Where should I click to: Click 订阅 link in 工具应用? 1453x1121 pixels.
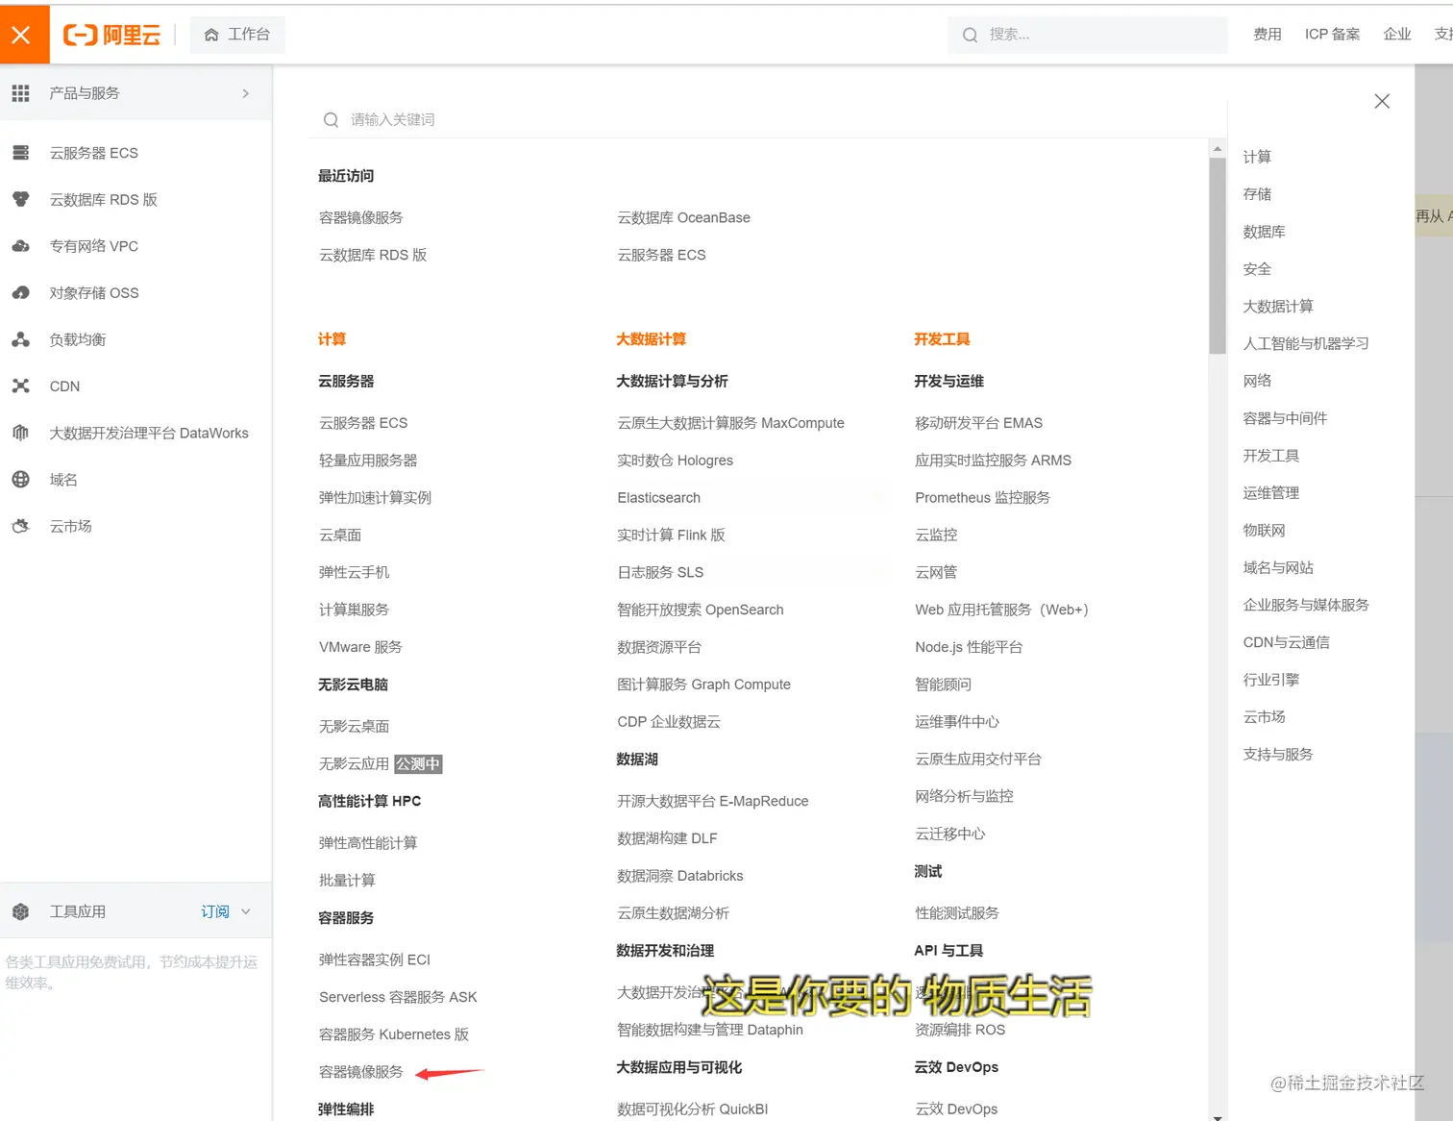tap(215, 911)
